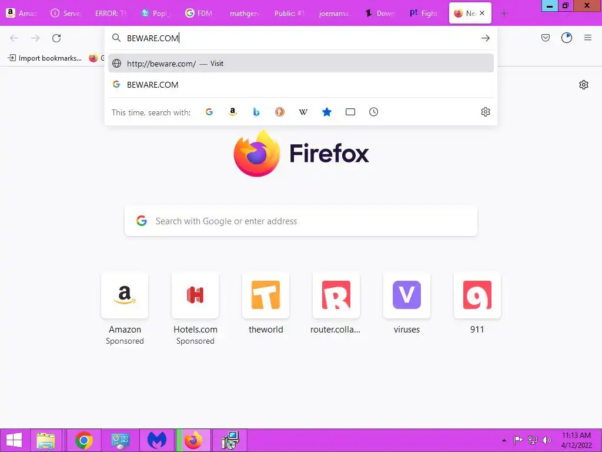Image resolution: width=602 pixels, height=452 pixels.
Task: Select the http://beware.com/ Visit suggestion
Action: [301, 64]
